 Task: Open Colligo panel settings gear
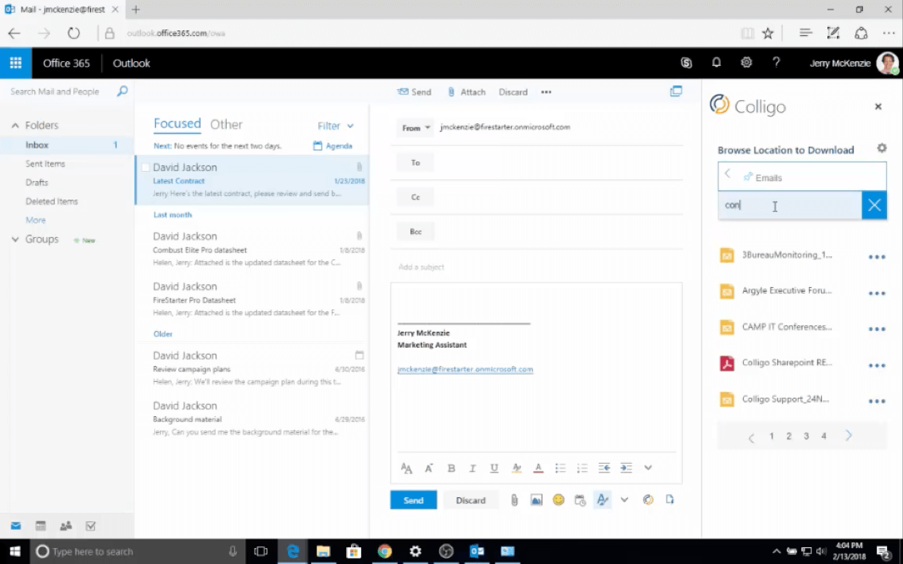(x=882, y=148)
